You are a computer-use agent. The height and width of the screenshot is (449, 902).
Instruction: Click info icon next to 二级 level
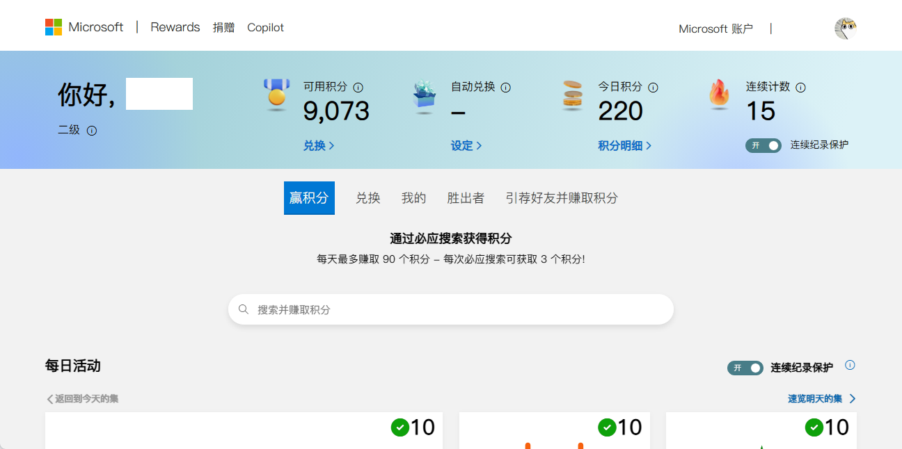[x=92, y=131]
